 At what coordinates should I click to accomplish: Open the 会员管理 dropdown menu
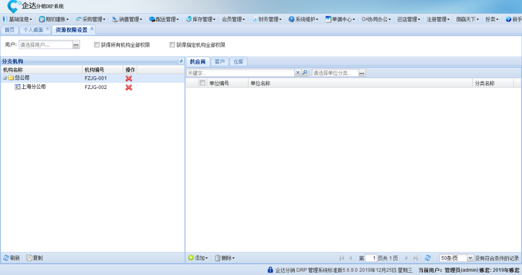(233, 19)
